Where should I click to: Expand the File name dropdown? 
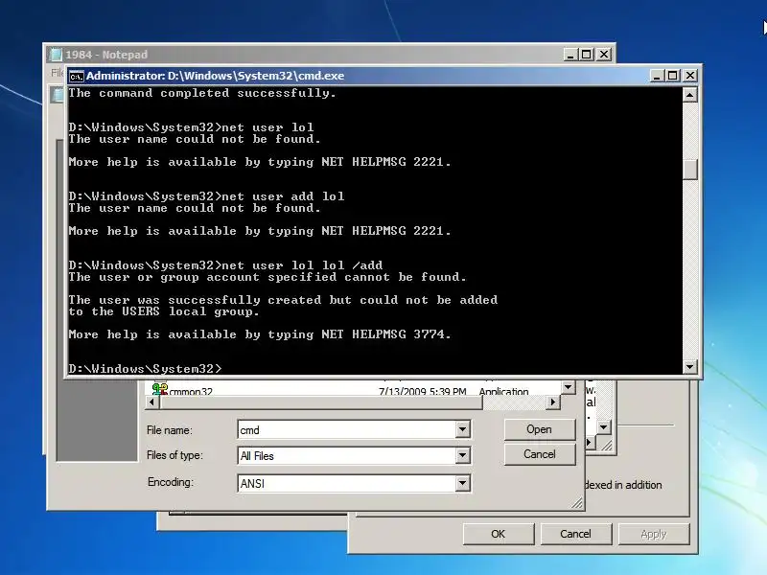[462, 429]
